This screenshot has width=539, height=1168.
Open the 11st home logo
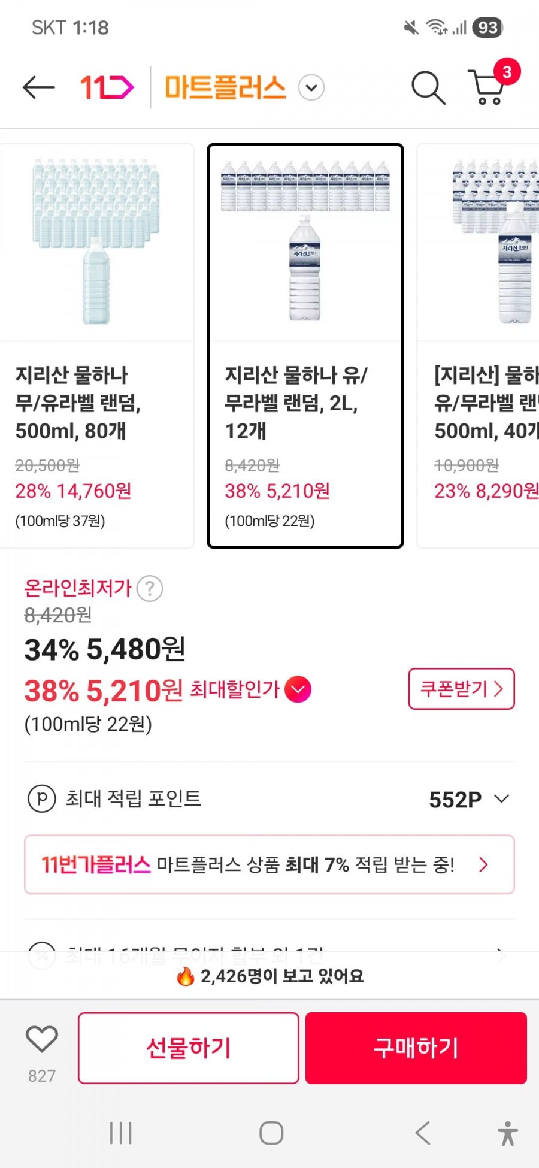click(107, 87)
